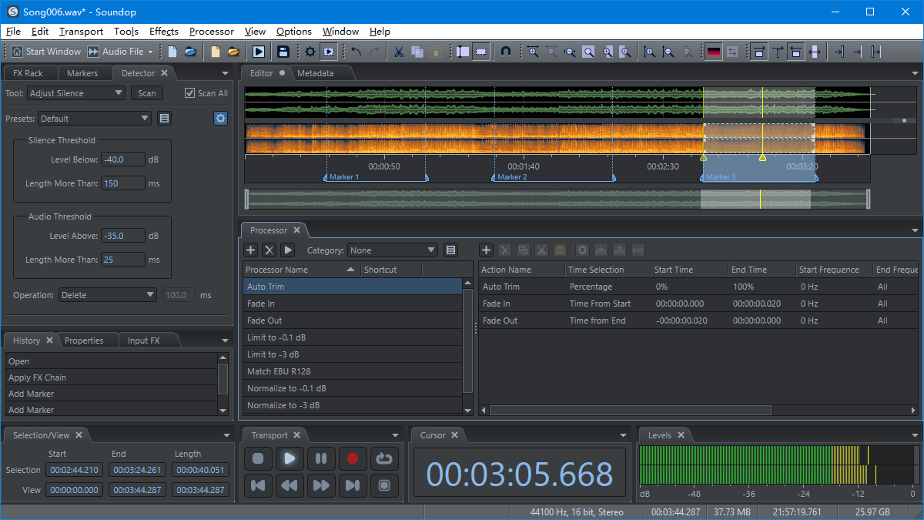
Task: Close the Cursor panel tab
Action: 454,435
